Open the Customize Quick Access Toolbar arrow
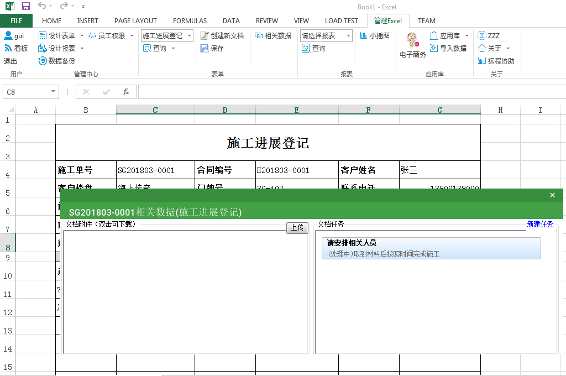 (x=83, y=7)
